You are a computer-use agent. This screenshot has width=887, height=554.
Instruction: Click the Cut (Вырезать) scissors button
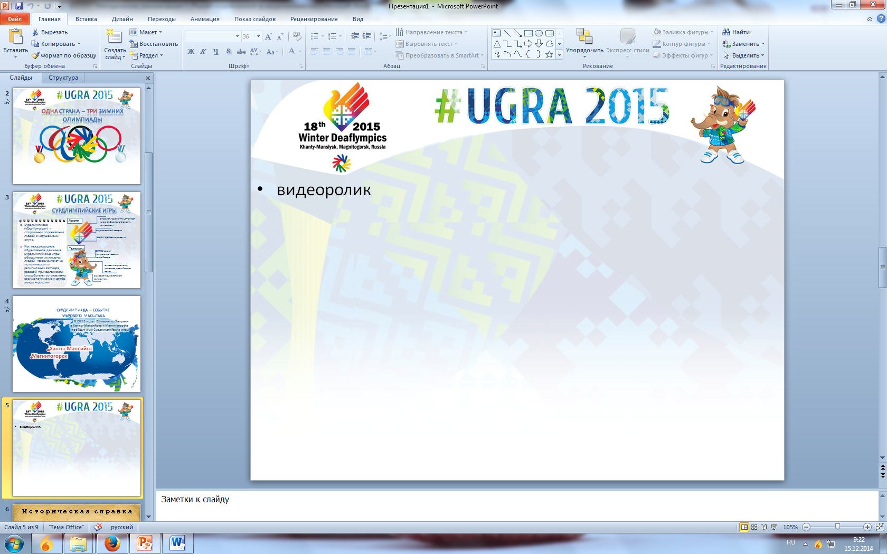(x=50, y=32)
